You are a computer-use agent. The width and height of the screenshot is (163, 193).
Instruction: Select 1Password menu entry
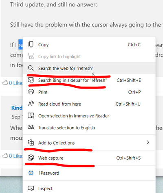coord(89,173)
